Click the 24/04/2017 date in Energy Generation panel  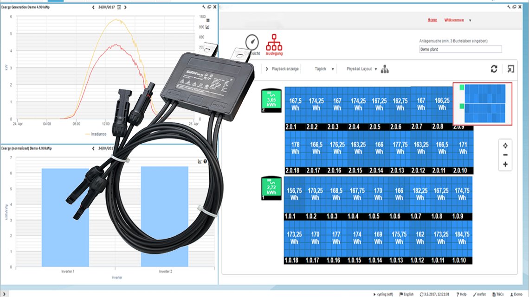[x=107, y=7]
